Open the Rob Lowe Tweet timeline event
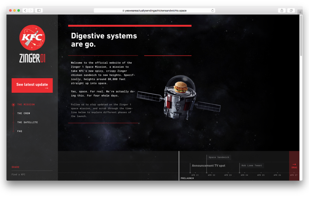The width and height of the screenshot is (309, 197). point(252,165)
